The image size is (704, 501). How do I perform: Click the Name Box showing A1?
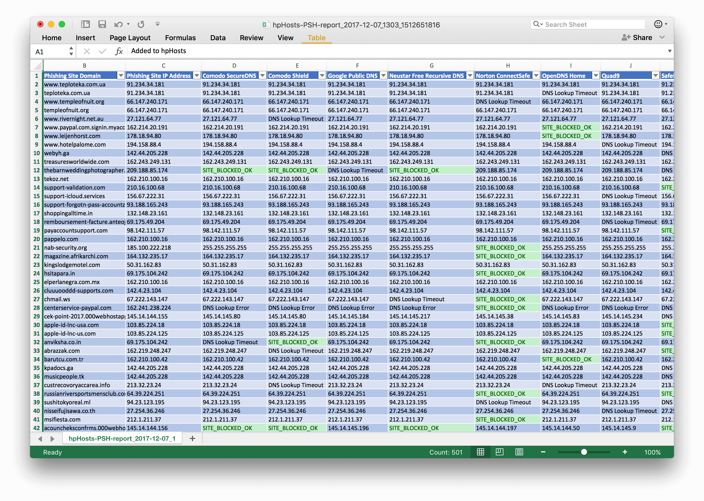(x=49, y=51)
